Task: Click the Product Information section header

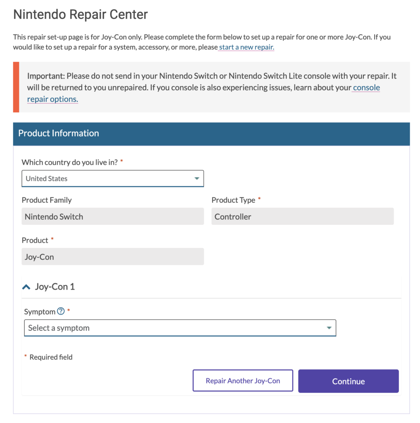Action: point(58,133)
